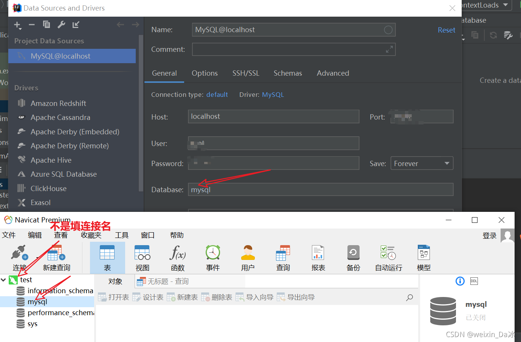The image size is (521, 342).
Task: Open the Save Forever dropdown
Action: pos(422,163)
